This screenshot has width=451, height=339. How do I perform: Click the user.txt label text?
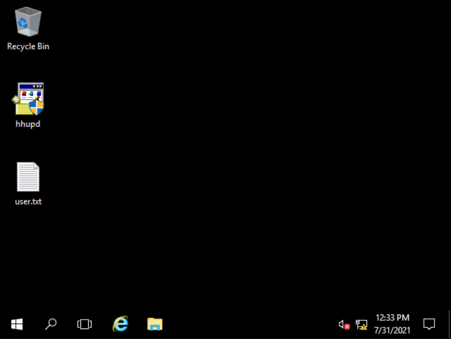pyautogui.click(x=28, y=202)
